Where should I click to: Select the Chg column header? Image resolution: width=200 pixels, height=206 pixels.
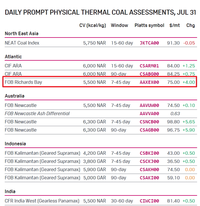191,25
